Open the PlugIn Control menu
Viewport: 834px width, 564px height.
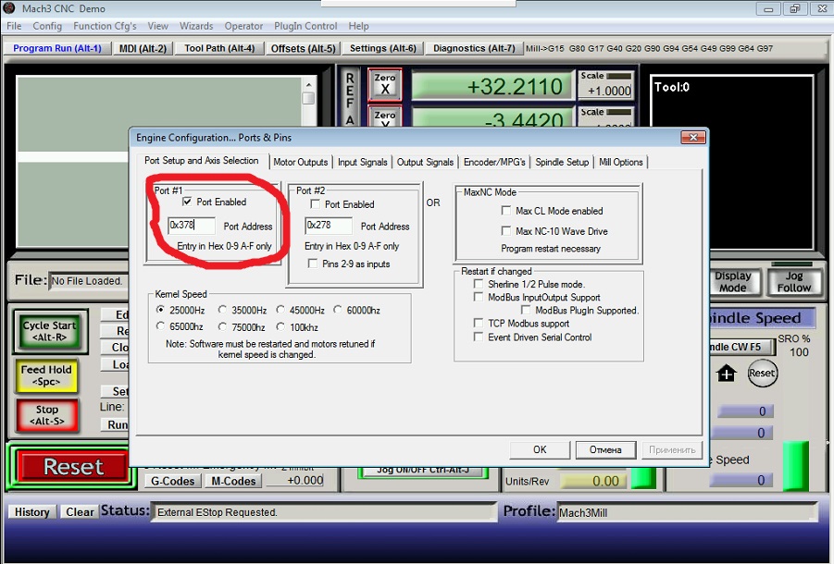pyautogui.click(x=305, y=26)
